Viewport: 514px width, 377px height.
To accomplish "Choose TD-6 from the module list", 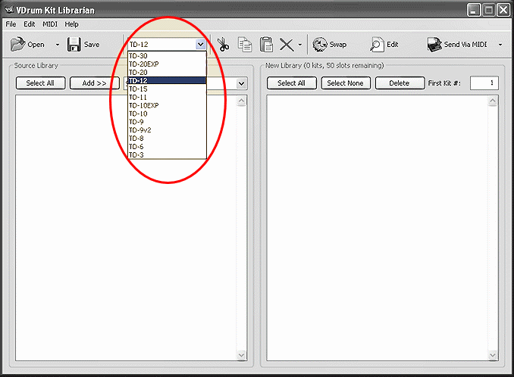I will (167, 146).
